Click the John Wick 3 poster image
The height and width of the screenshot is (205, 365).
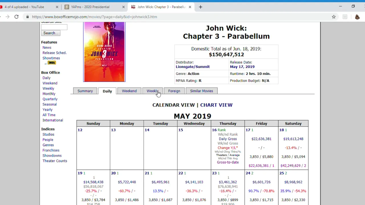pos(104,52)
